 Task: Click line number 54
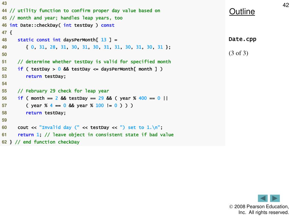click(x=4, y=84)
